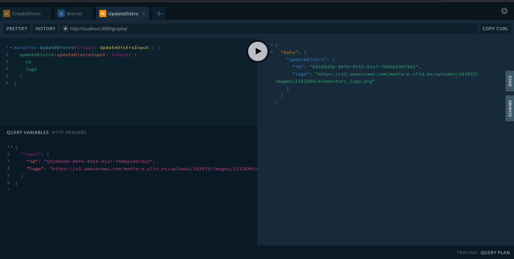Image resolution: width=514 pixels, height=259 pixels.
Task: Click the Q icon on distros tab
Action: point(61,14)
